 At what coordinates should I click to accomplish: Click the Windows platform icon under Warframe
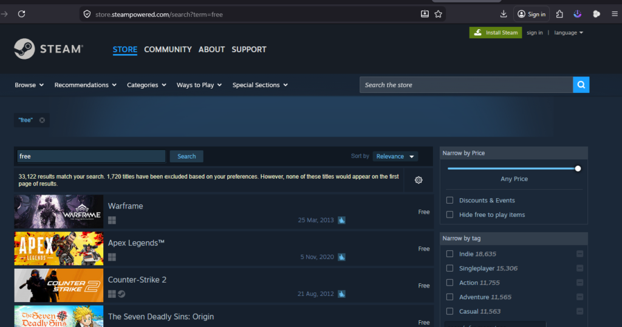tap(112, 220)
